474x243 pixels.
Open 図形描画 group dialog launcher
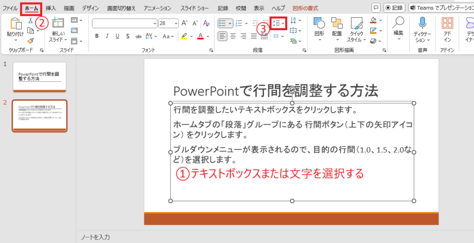384,51
